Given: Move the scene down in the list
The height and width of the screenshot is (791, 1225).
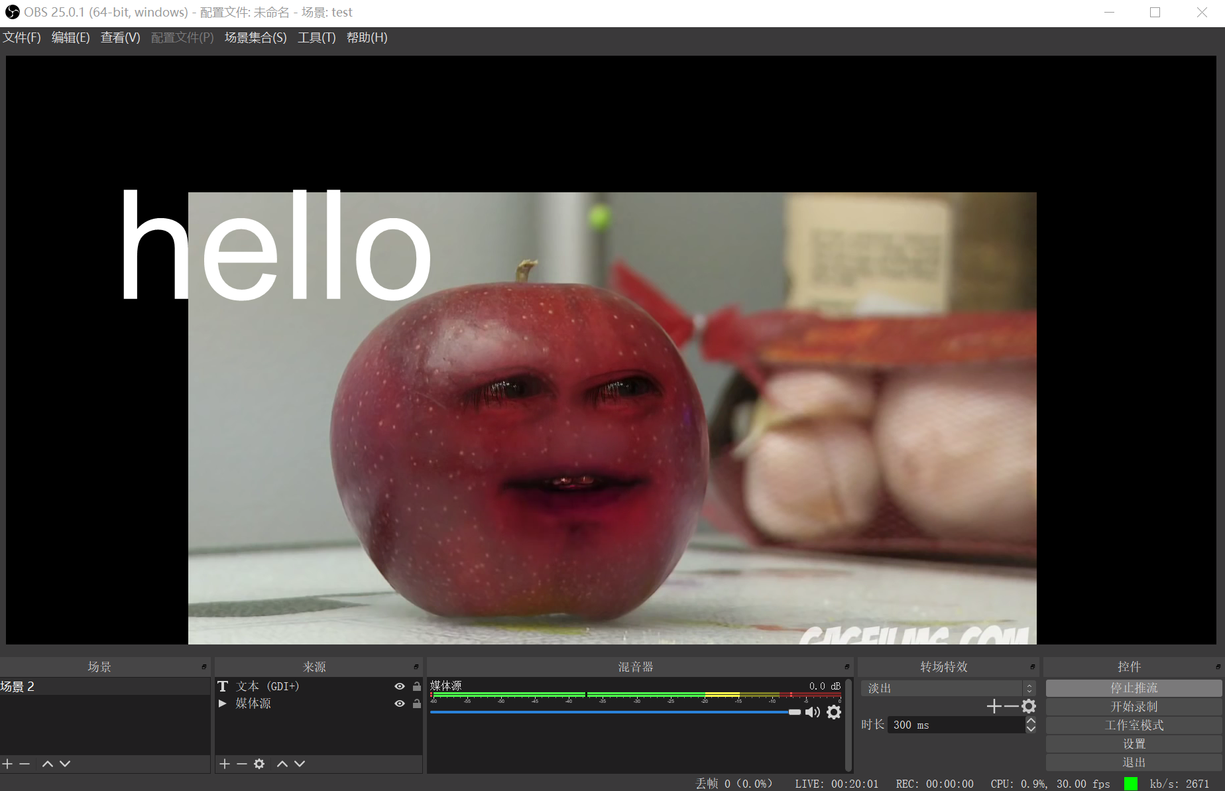Looking at the screenshot, I should [x=65, y=764].
